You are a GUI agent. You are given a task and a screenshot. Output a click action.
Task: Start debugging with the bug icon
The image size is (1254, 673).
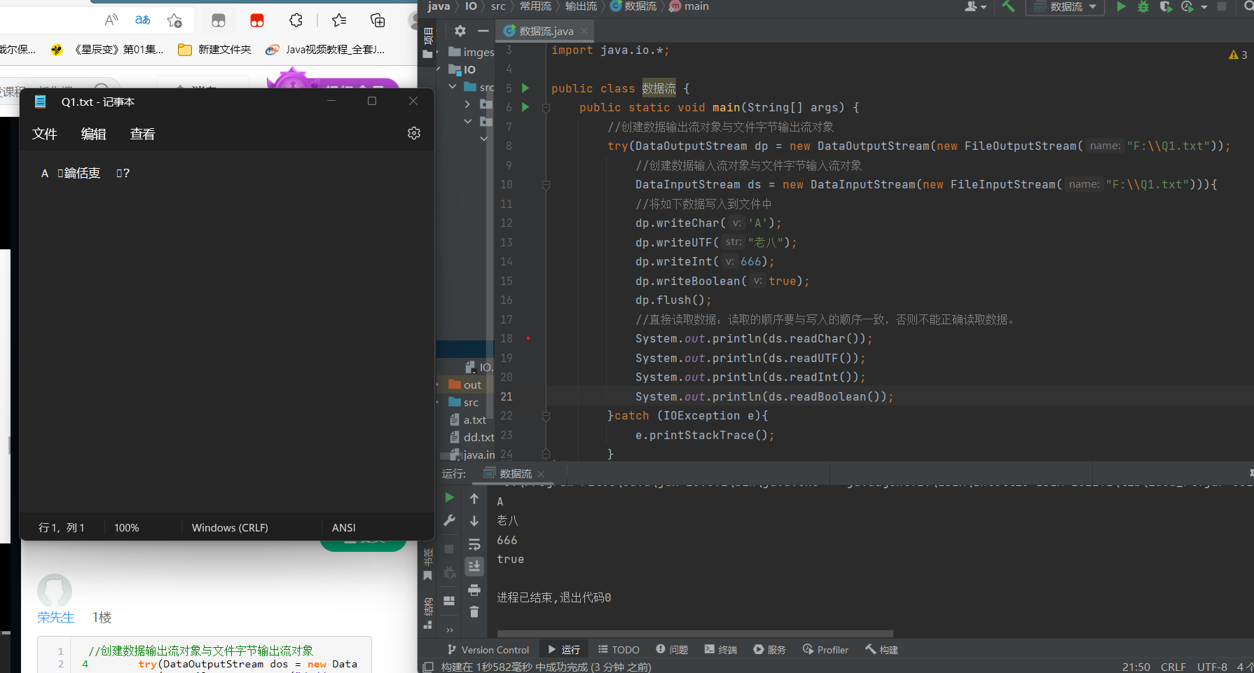pos(1143,6)
